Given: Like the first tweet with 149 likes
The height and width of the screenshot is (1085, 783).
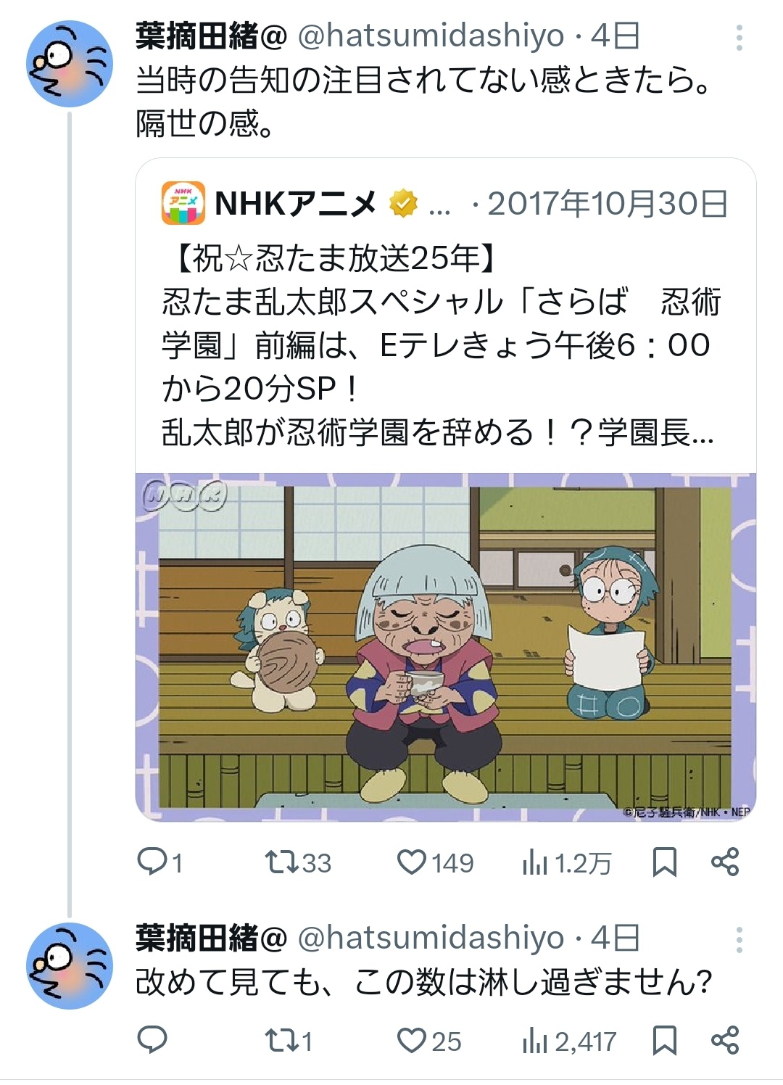Looking at the screenshot, I should click(x=435, y=862).
